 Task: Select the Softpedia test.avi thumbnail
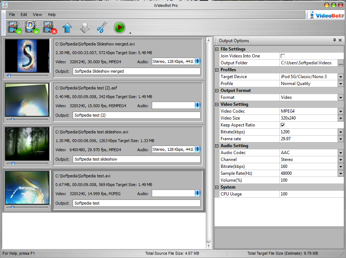coord(27,188)
